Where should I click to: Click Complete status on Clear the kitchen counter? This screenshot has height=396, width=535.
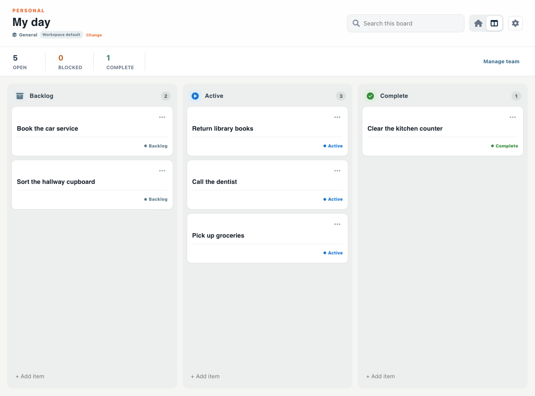click(x=504, y=146)
